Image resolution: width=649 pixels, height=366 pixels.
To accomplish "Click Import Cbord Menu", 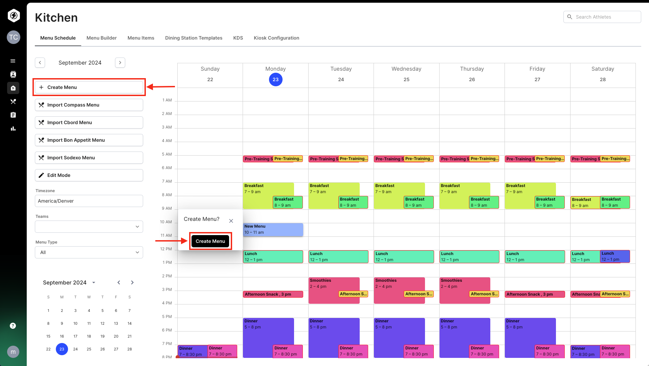I will point(89,122).
